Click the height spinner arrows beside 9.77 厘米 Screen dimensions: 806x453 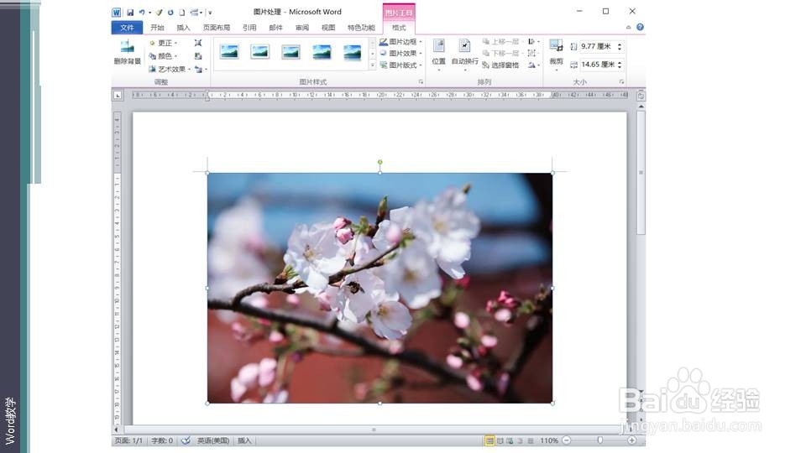(x=620, y=46)
